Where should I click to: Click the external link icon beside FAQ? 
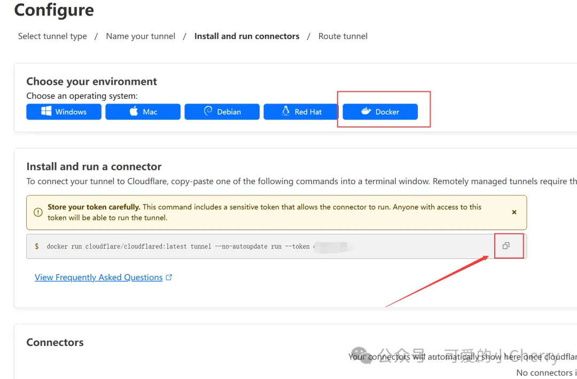point(169,277)
